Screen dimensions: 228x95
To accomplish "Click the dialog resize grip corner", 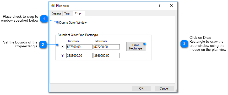I will click(176, 91).
